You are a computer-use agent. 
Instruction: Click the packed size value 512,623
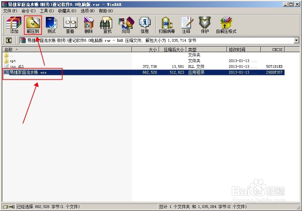(x=177, y=72)
